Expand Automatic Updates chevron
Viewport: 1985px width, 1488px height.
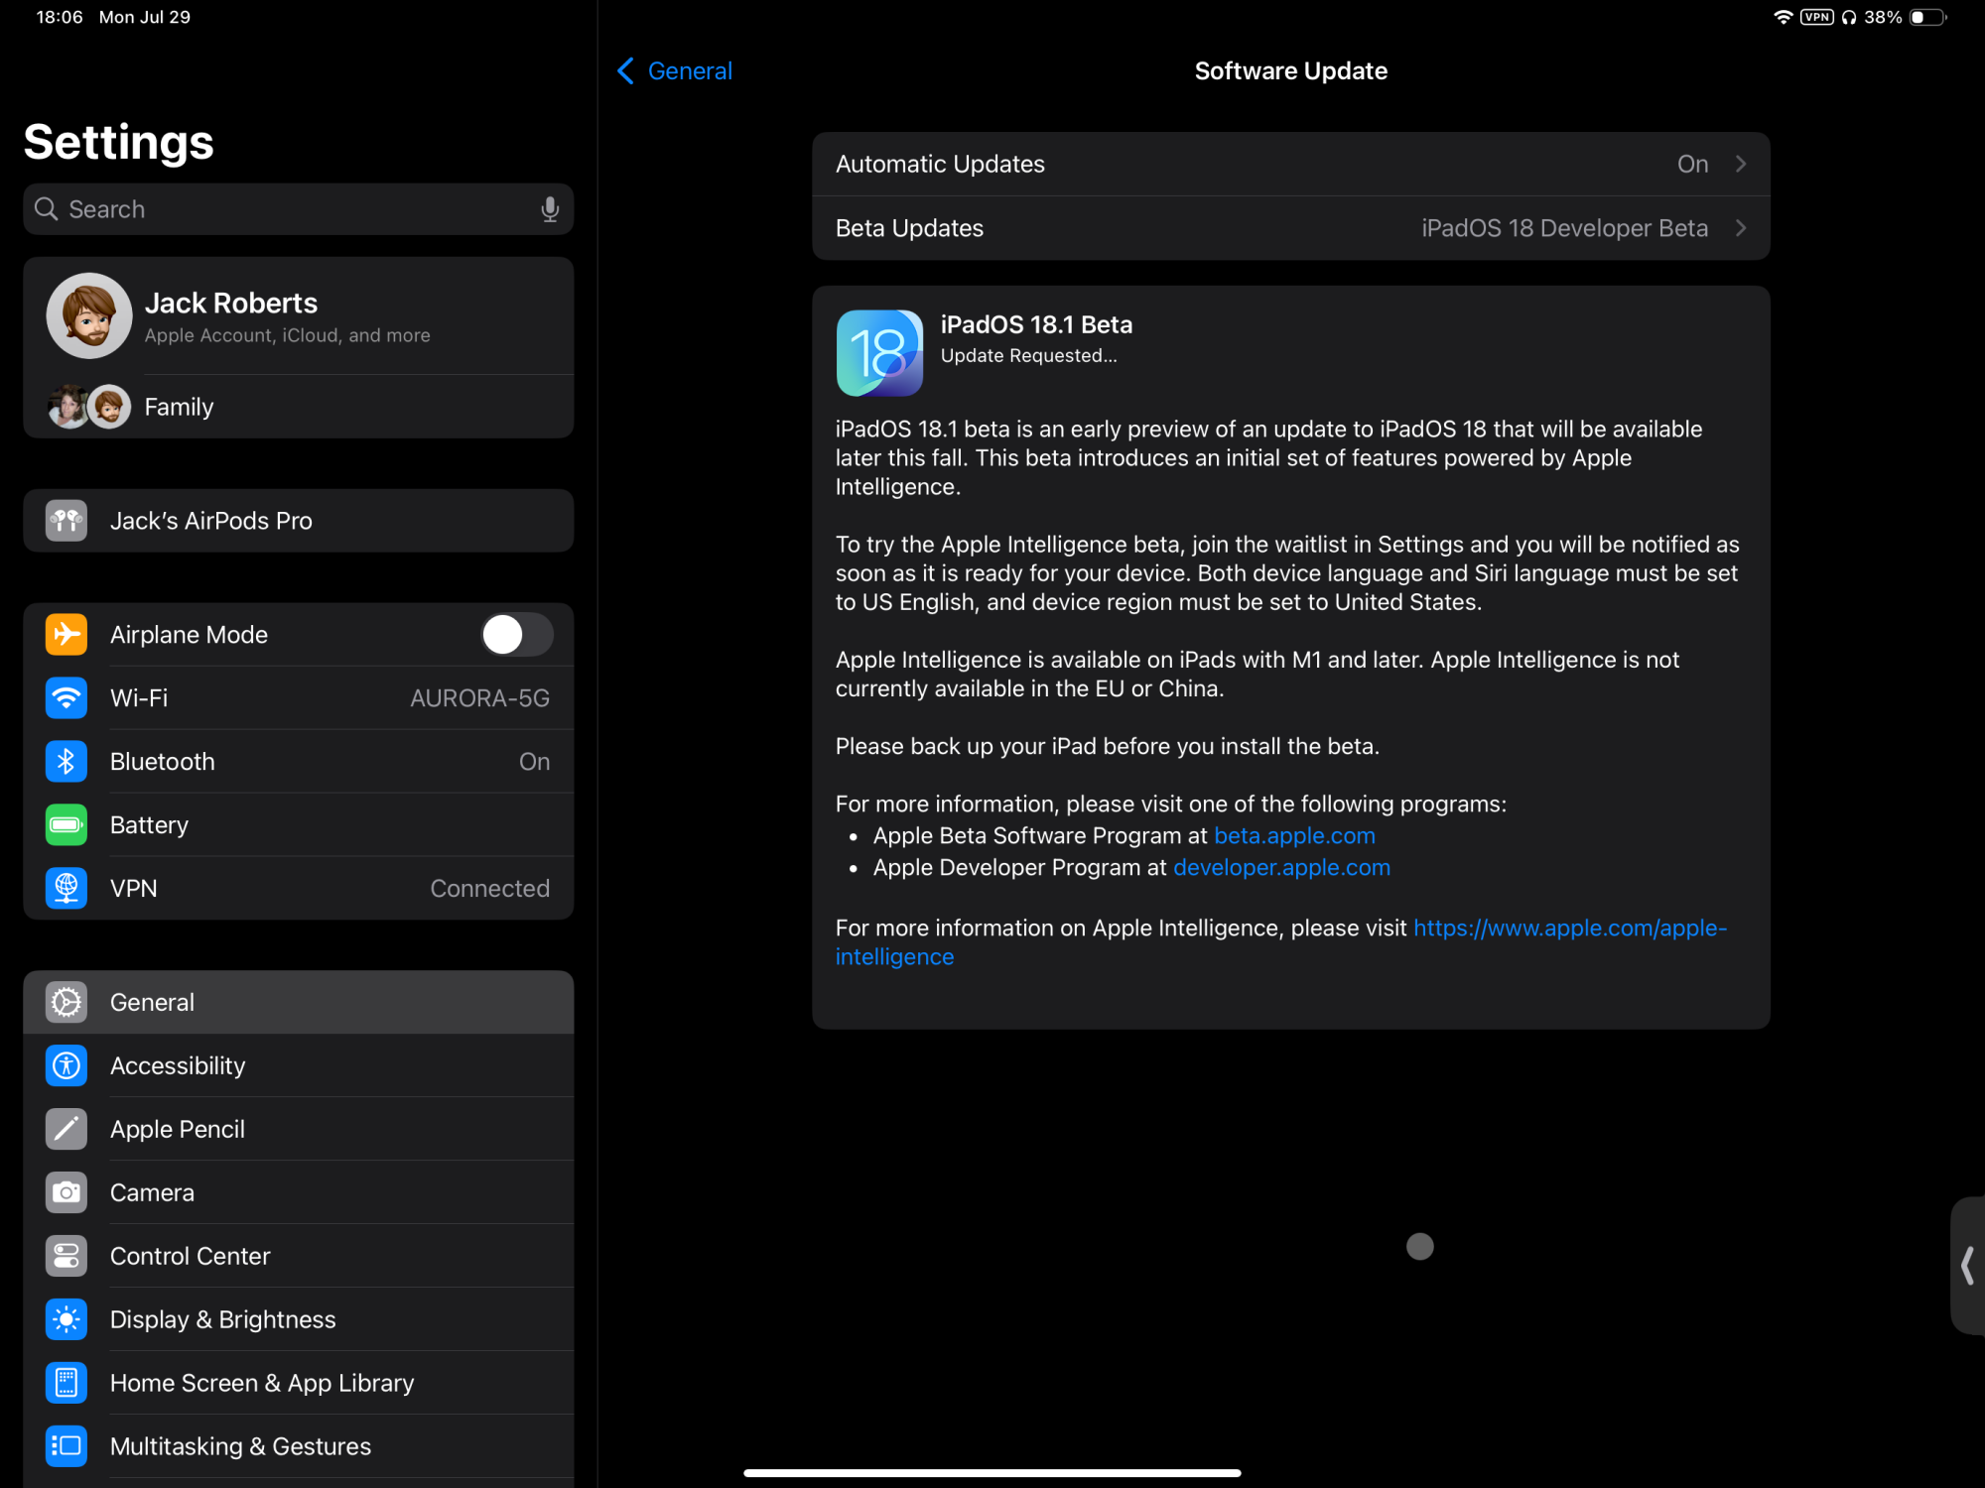(1740, 164)
